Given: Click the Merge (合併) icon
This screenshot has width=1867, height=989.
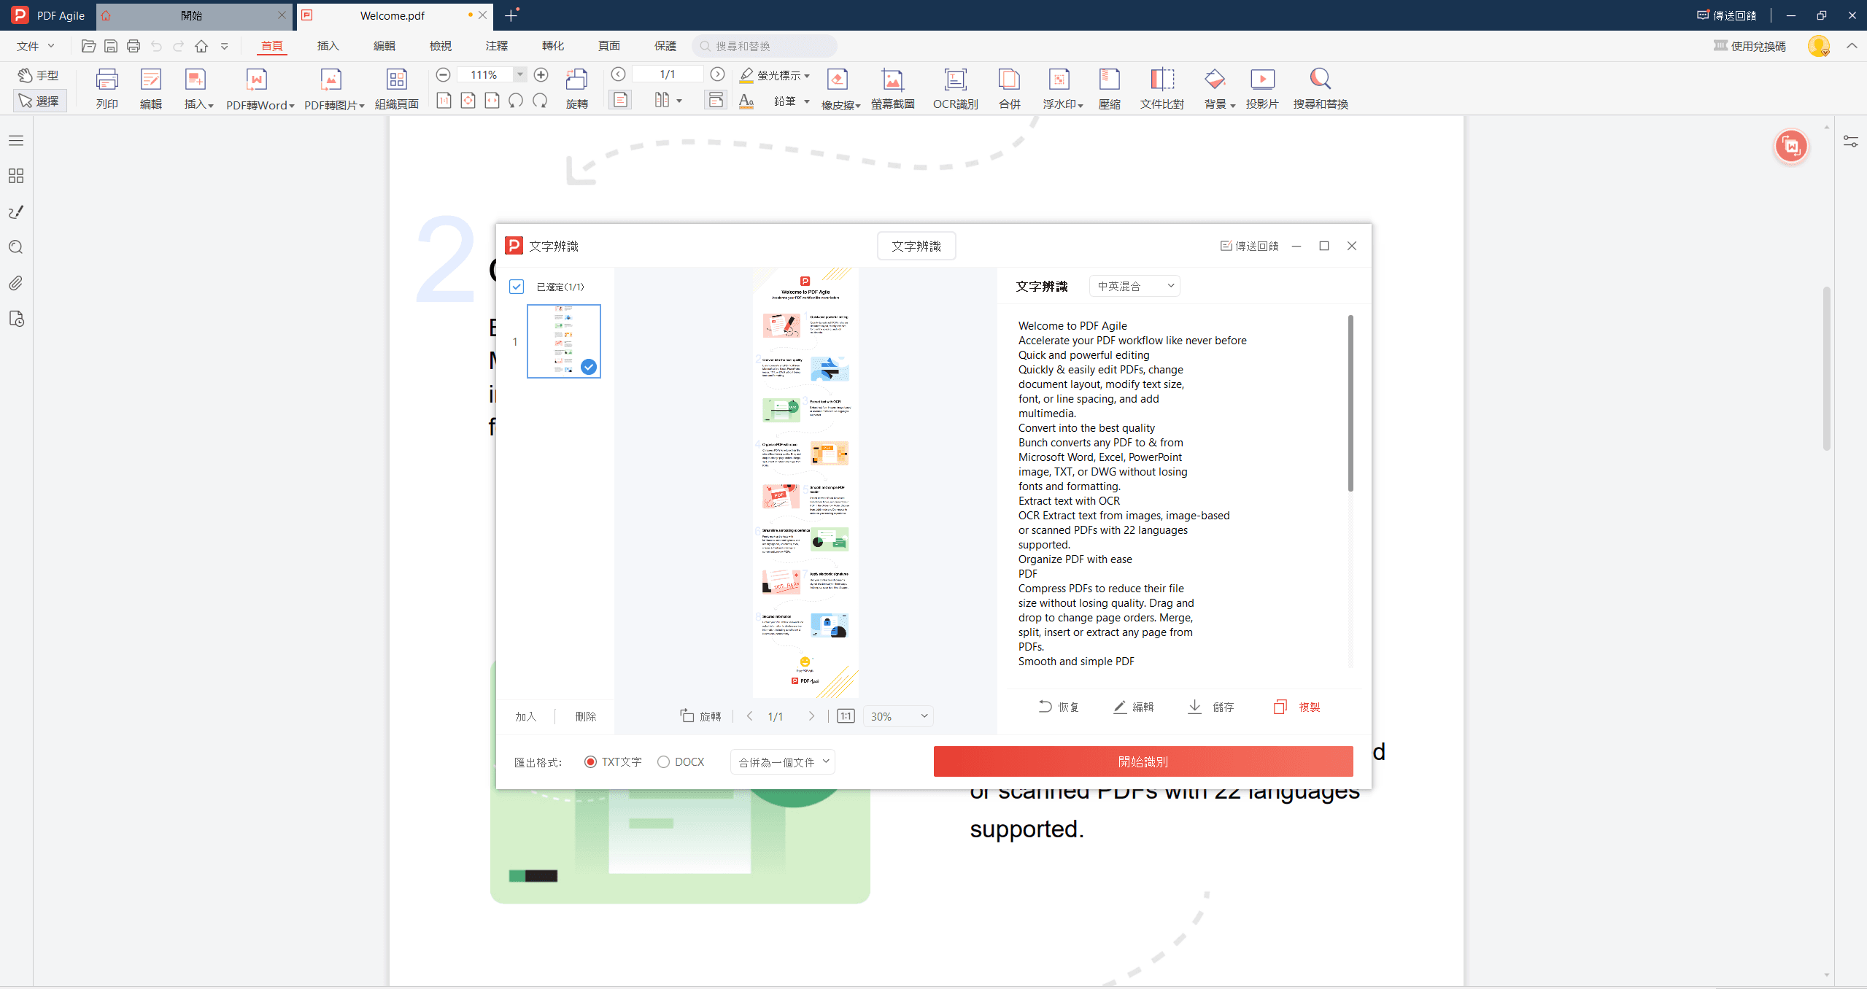Looking at the screenshot, I should point(1009,88).
